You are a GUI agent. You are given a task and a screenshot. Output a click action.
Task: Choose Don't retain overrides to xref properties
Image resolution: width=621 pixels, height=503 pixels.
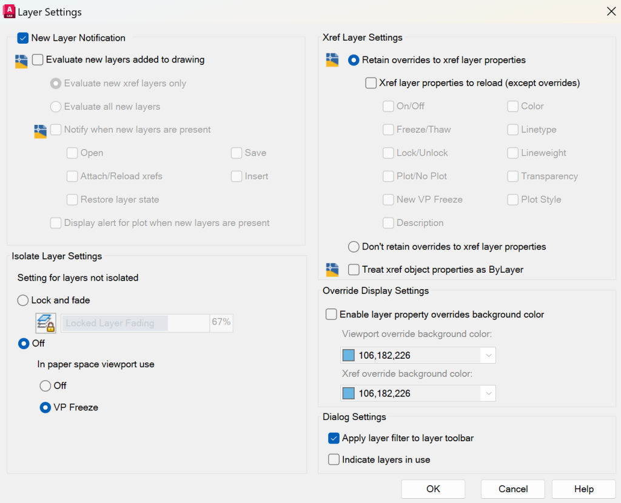(354, 247)
